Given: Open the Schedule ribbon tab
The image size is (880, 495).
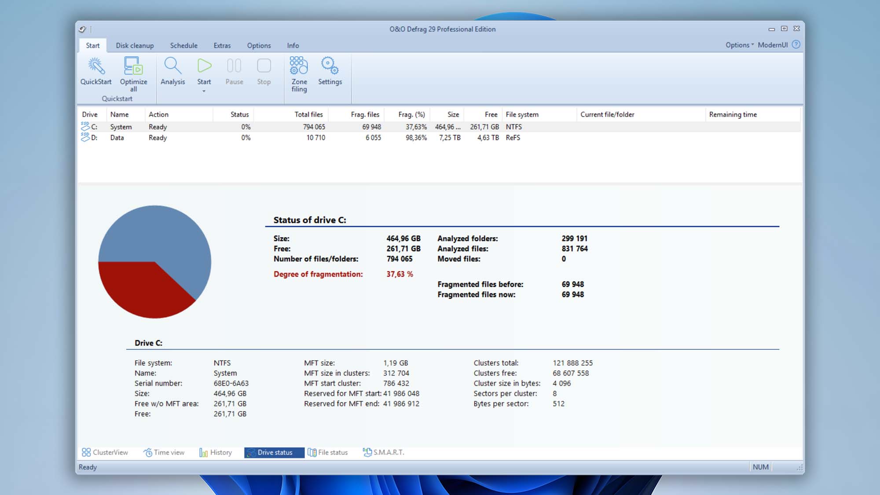Looking at the screenshot, I should click(x=183, y=45).
